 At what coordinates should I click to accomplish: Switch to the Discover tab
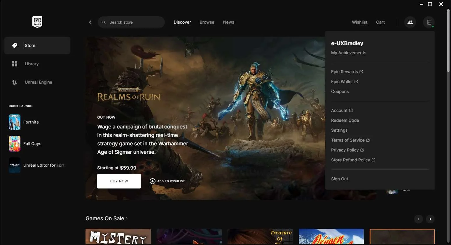pos(182,22)
